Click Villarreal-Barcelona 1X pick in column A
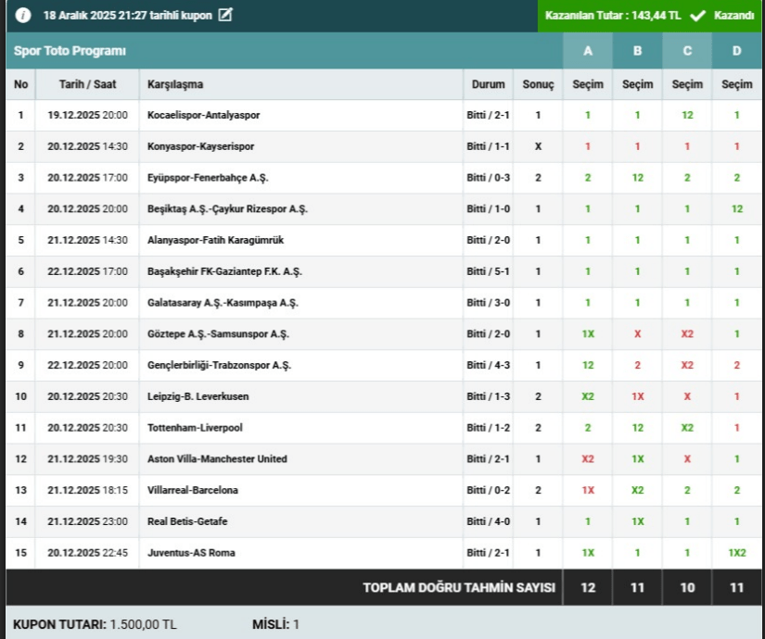The width and height of the screenshot is (765, 639). click(587, 490)
